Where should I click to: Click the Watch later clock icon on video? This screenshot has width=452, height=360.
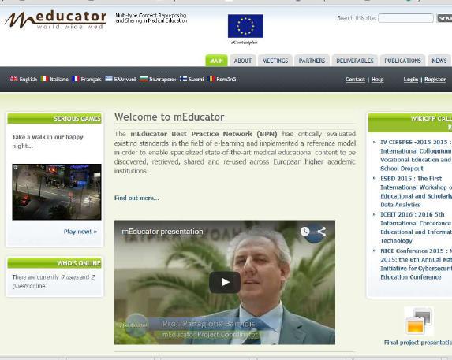coord(305,232)
